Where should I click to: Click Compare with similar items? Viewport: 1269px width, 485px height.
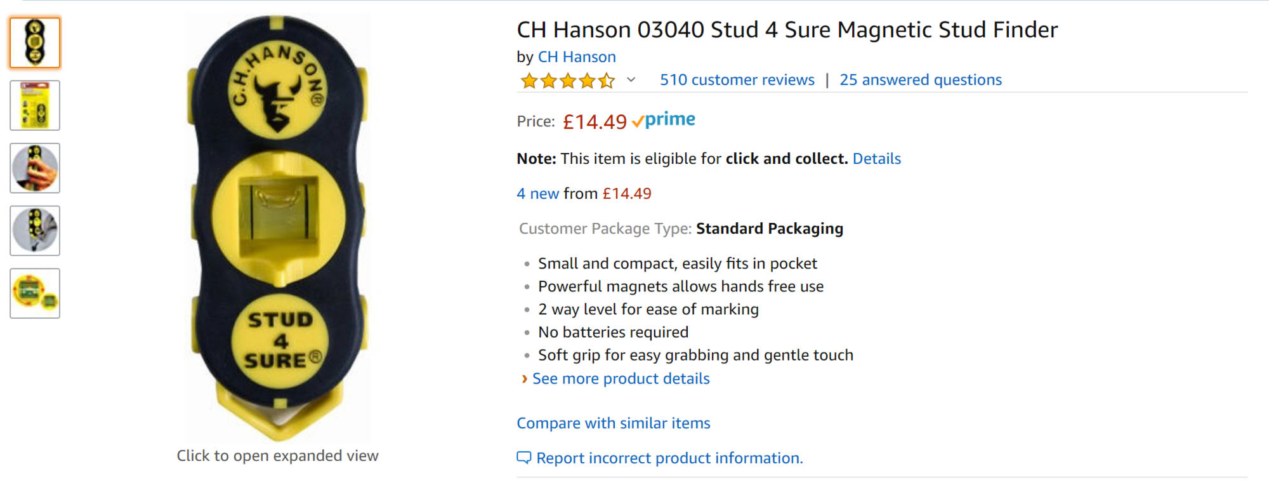(613, 423)
